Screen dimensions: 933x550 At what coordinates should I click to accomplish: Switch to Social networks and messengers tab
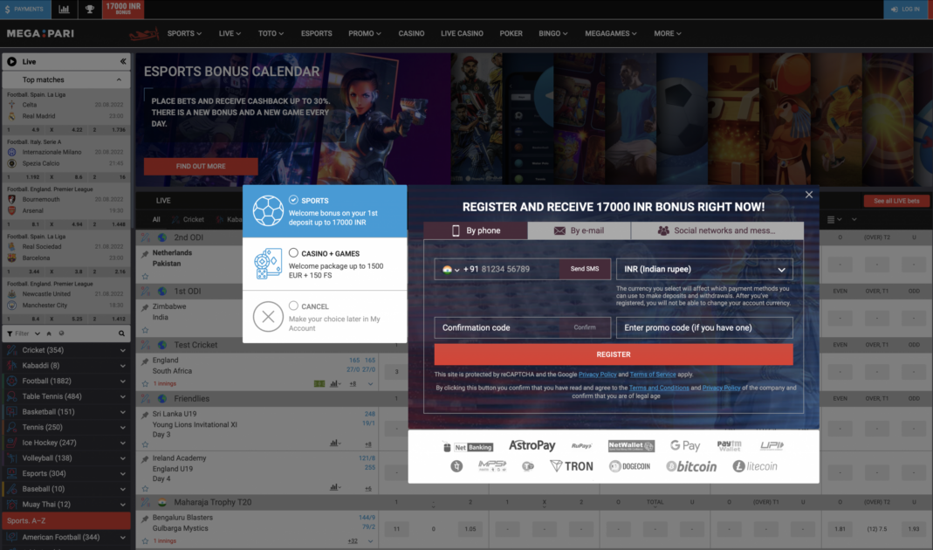coord(717,231)
